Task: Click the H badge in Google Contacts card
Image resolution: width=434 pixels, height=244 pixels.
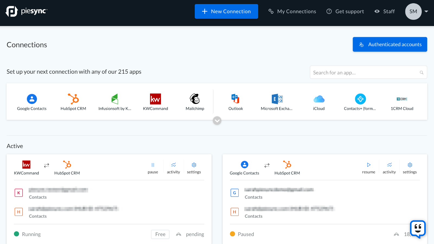Action: 235,212
